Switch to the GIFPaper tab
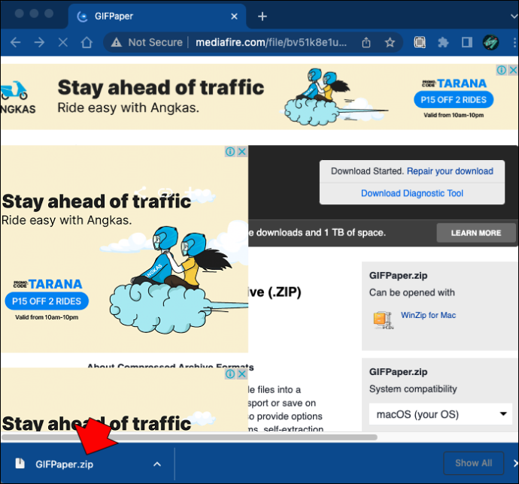This screenshot has width=519, height=484. click(x=157, y=17)
